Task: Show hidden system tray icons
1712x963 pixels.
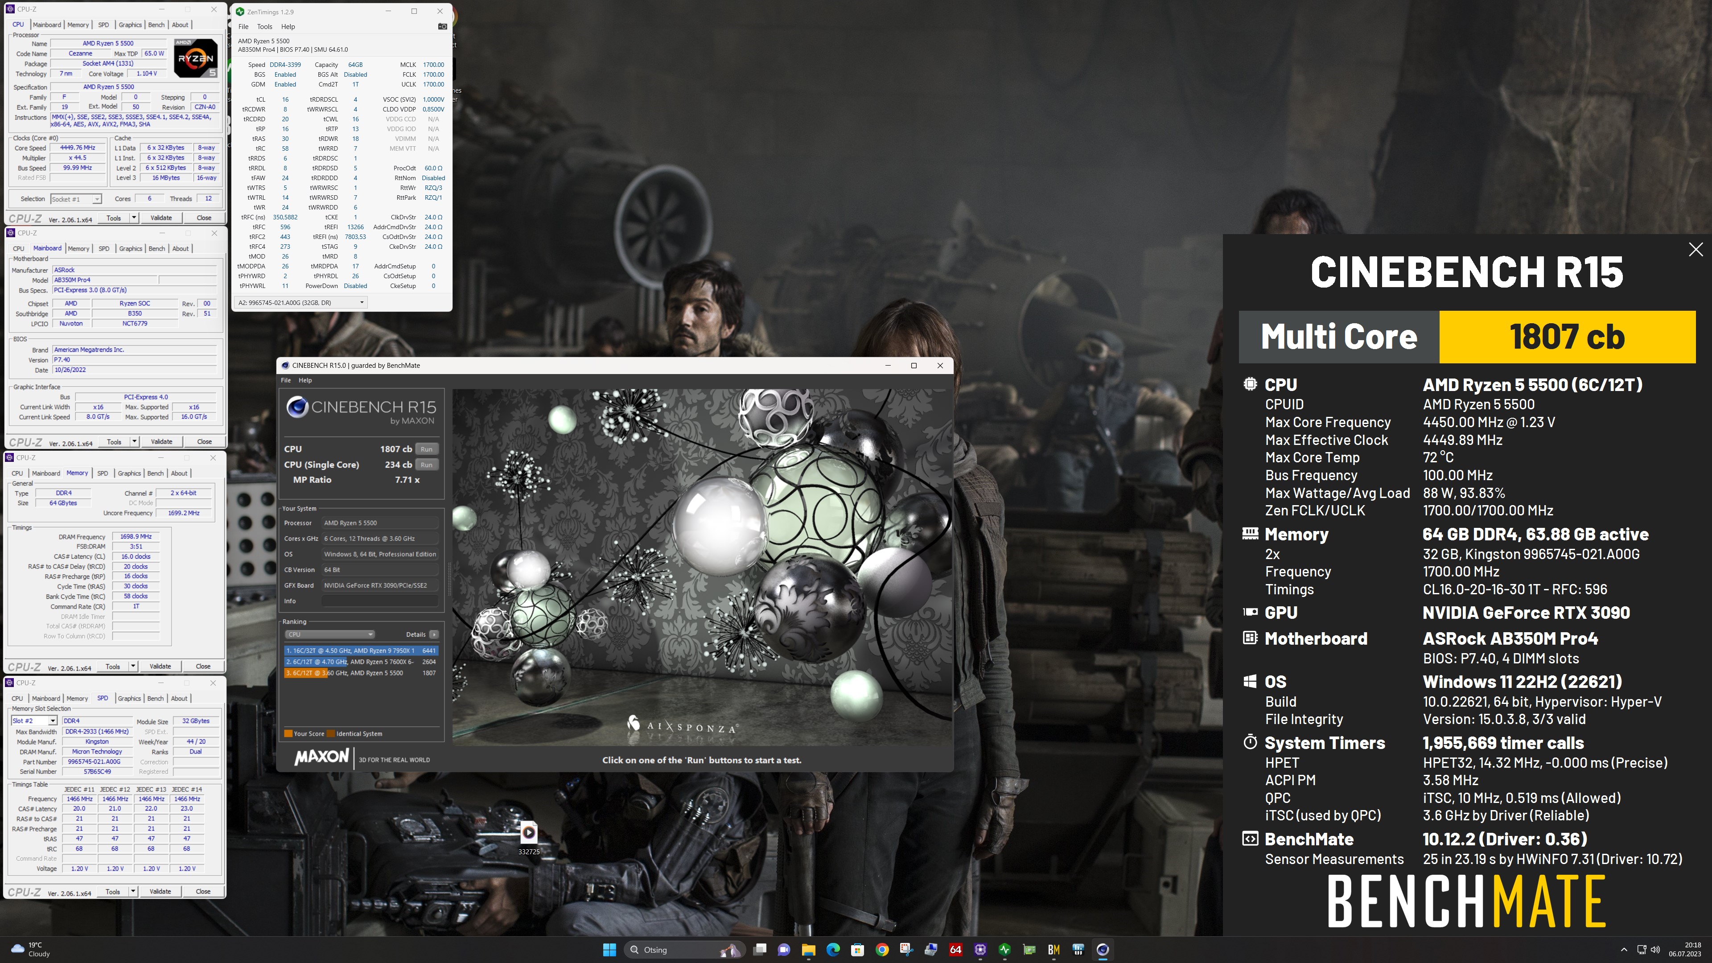Action: coord(1624,949)
